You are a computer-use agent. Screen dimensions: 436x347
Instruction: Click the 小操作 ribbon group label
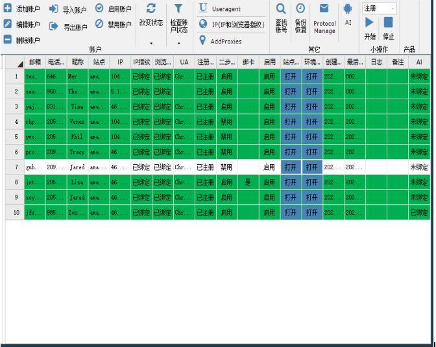[x=379, y=49]
